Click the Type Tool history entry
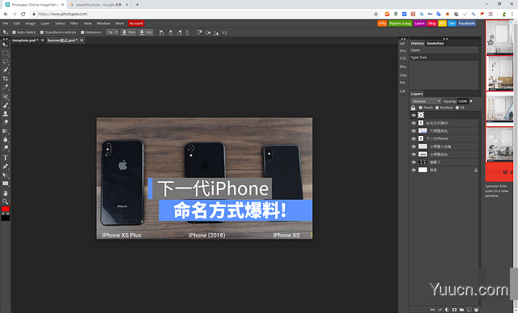 coord(444,57)
